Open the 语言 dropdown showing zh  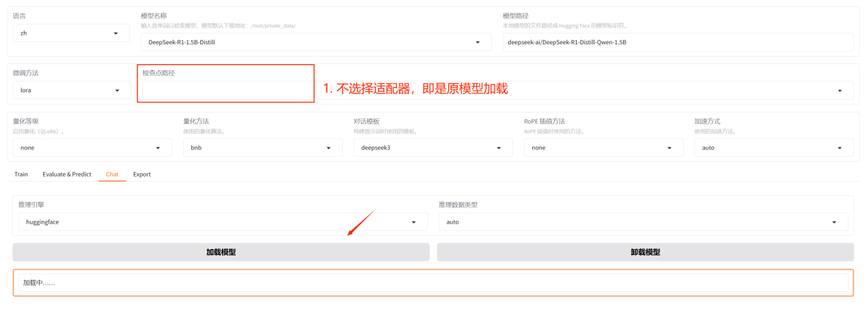click(70, 33)
